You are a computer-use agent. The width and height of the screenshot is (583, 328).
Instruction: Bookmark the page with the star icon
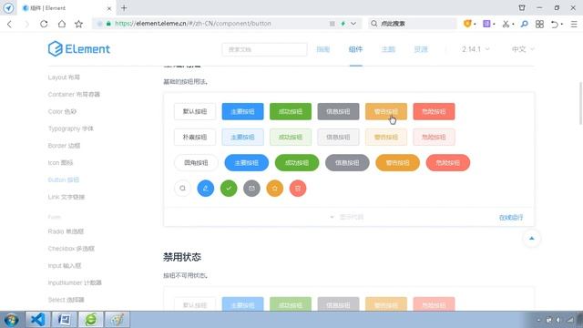click(78, 24)
